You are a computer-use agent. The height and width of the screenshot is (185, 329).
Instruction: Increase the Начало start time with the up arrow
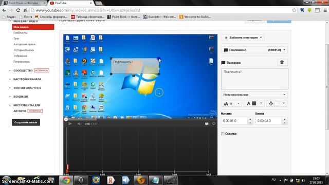[250, 119]
